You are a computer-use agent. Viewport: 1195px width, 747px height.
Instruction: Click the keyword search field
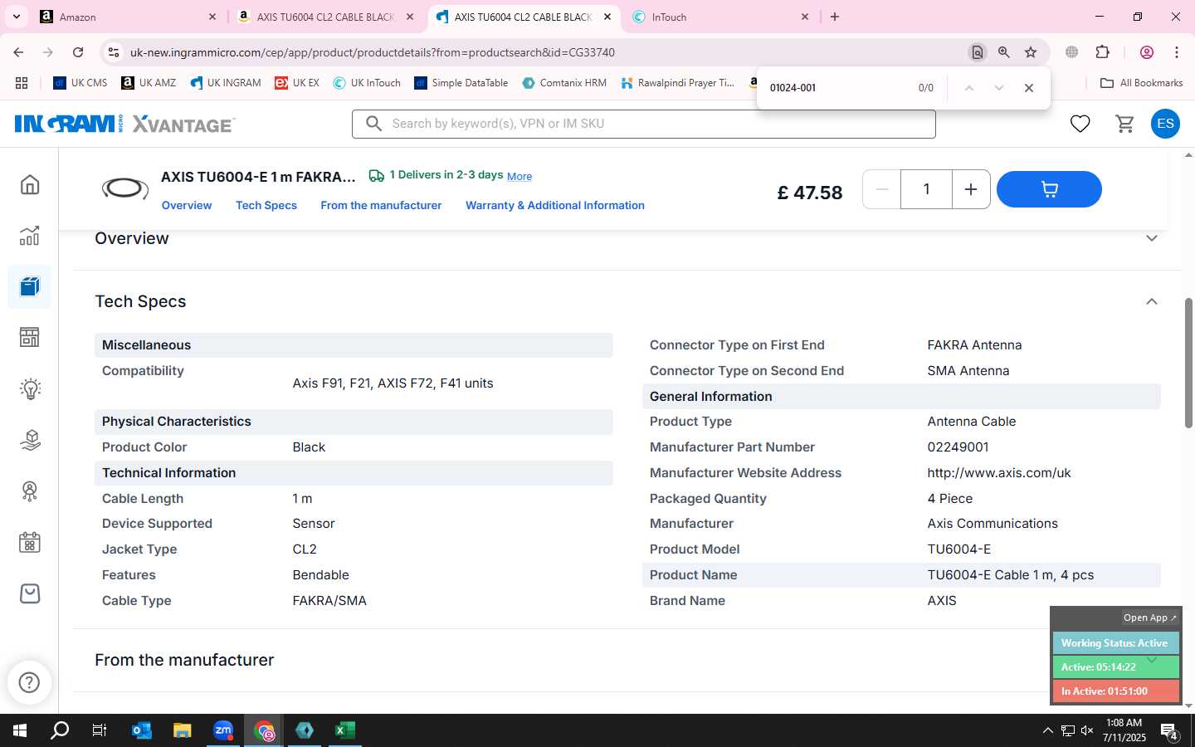644,124
